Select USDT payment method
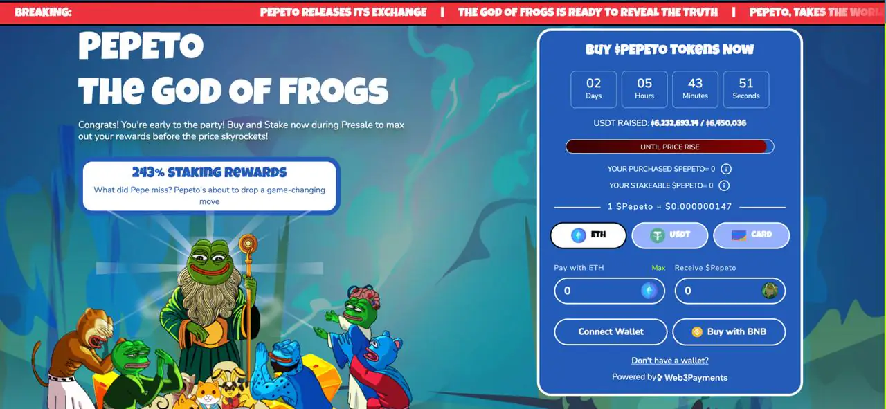The width and height of the screenshot is (886, 409). tap(670, 235)
